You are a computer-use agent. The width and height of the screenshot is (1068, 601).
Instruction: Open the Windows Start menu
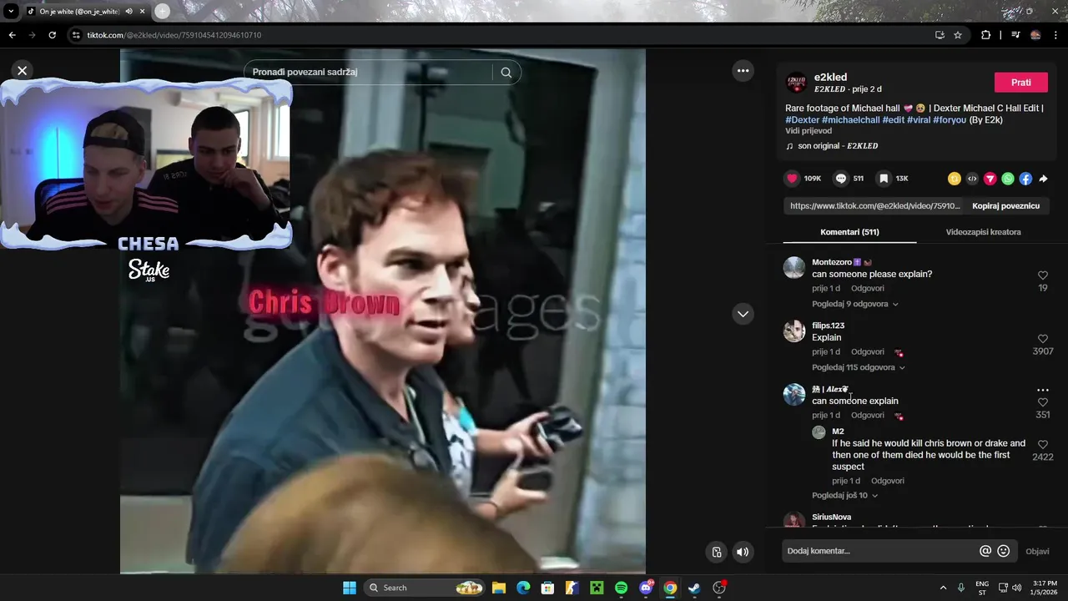(x=350, y=588)
